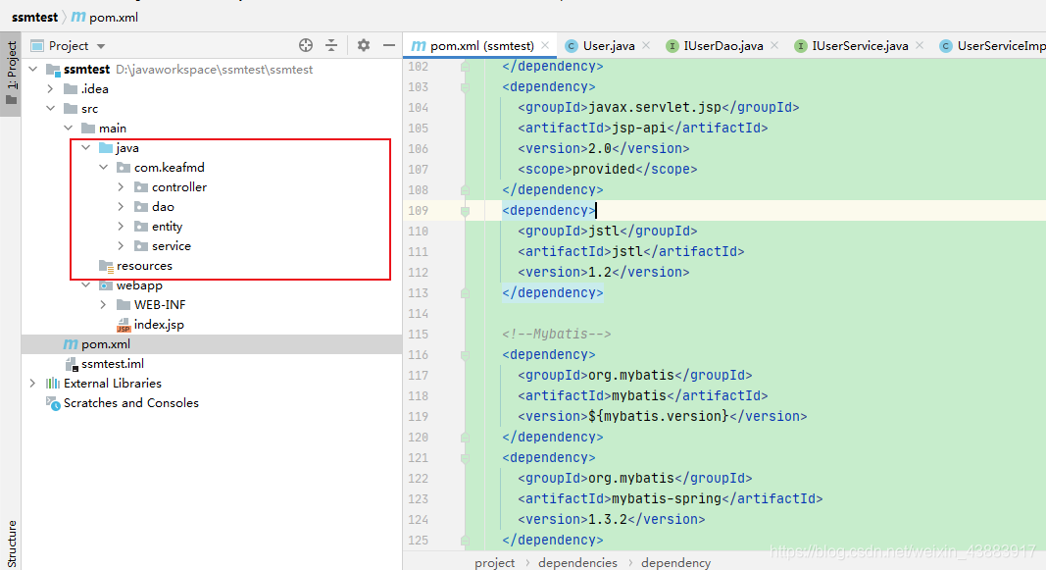
Task: Expand the dao package
Action: point(121,206)
